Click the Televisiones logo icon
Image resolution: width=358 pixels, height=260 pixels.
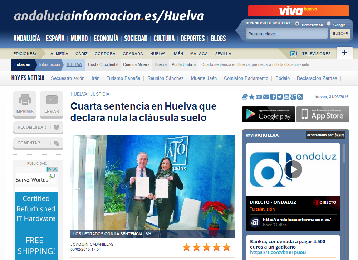click(x=293, y=54)
